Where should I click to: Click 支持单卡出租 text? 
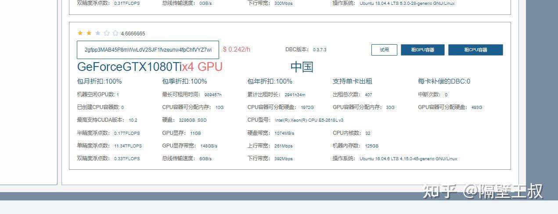click(x=353, y=81)
